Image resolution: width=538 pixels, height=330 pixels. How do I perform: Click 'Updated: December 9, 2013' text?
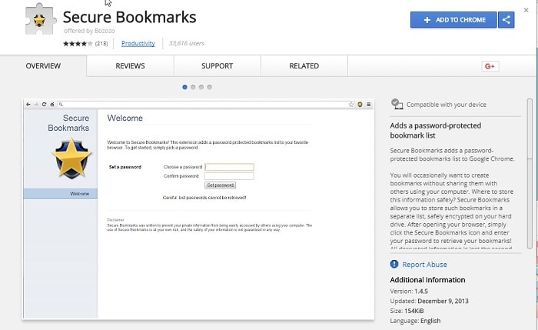(x=429, y=301)
